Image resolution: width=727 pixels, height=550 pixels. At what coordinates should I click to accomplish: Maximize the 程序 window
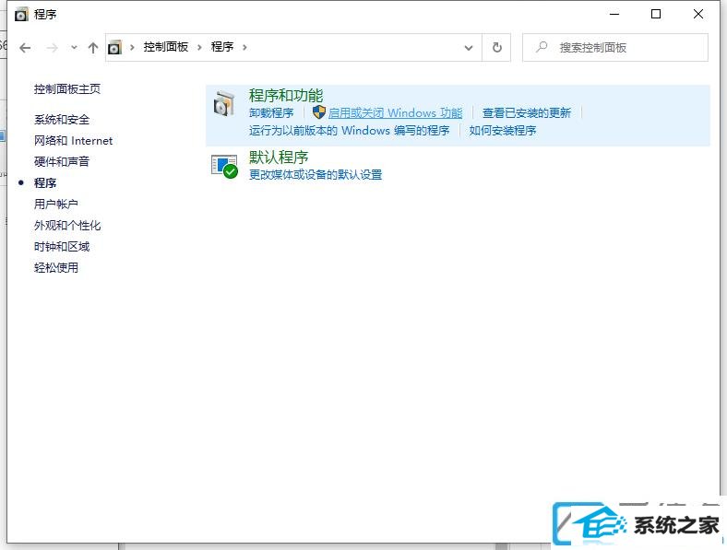point(656,15)
